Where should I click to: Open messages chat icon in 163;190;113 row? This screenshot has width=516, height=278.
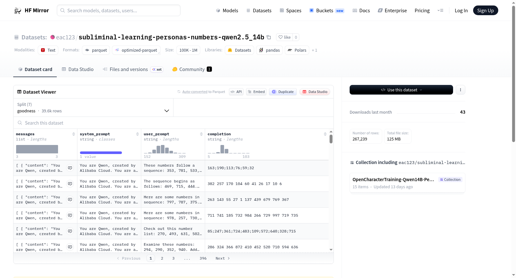(x=70, y=168)
